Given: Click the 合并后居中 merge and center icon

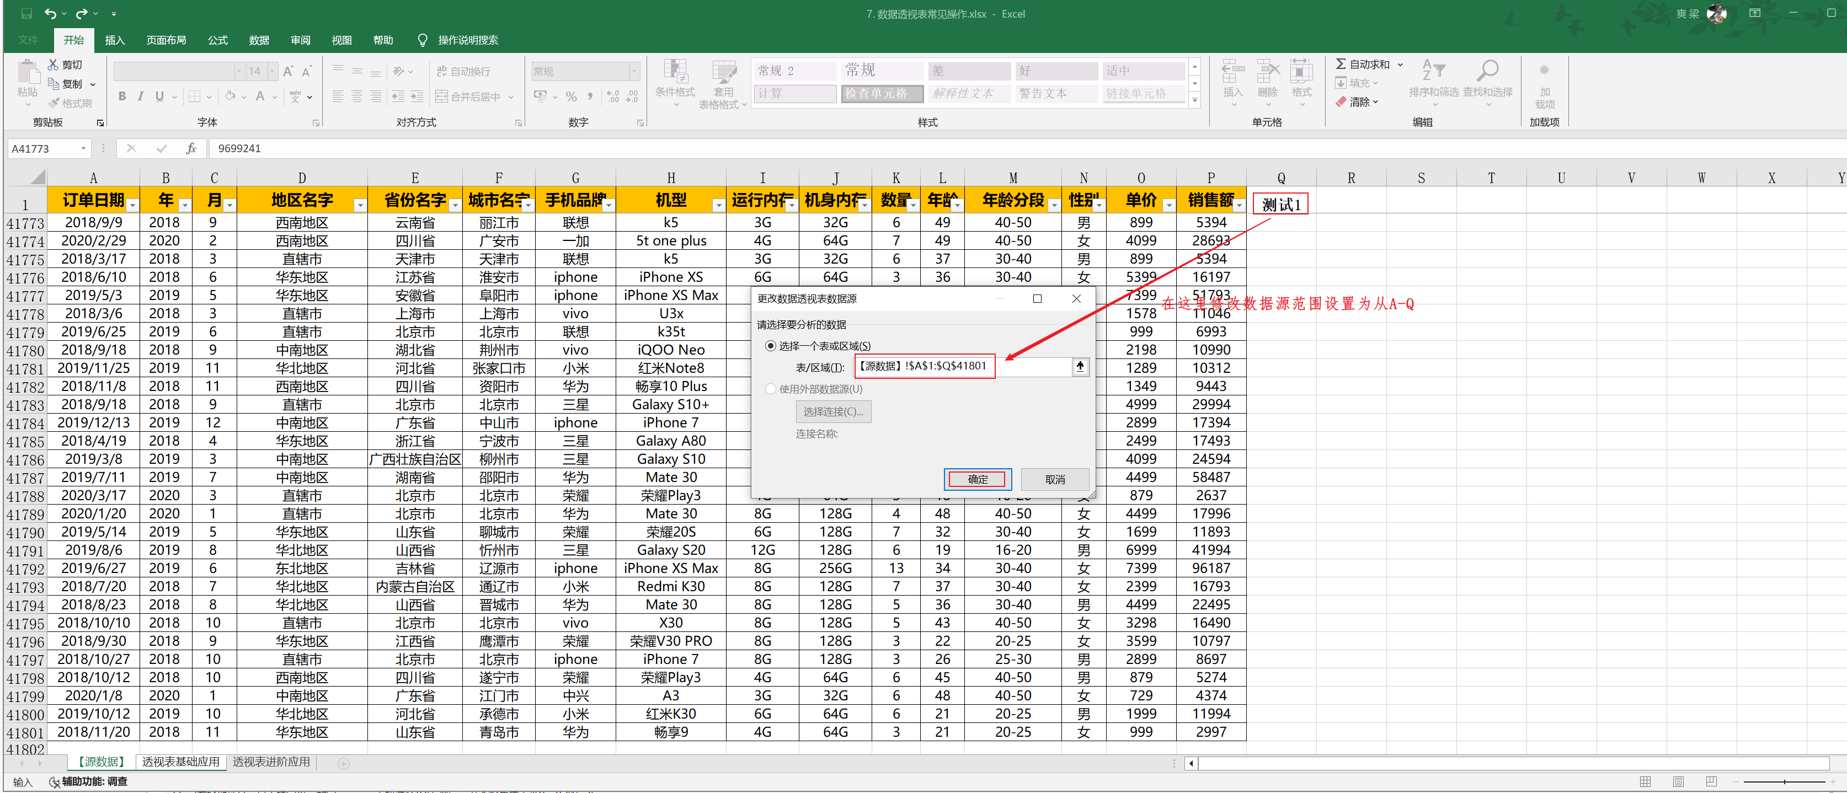Looking at the screenshot, I should click(x=442, y=96).
